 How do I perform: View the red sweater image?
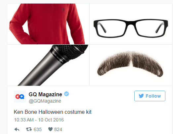[48, 24]
